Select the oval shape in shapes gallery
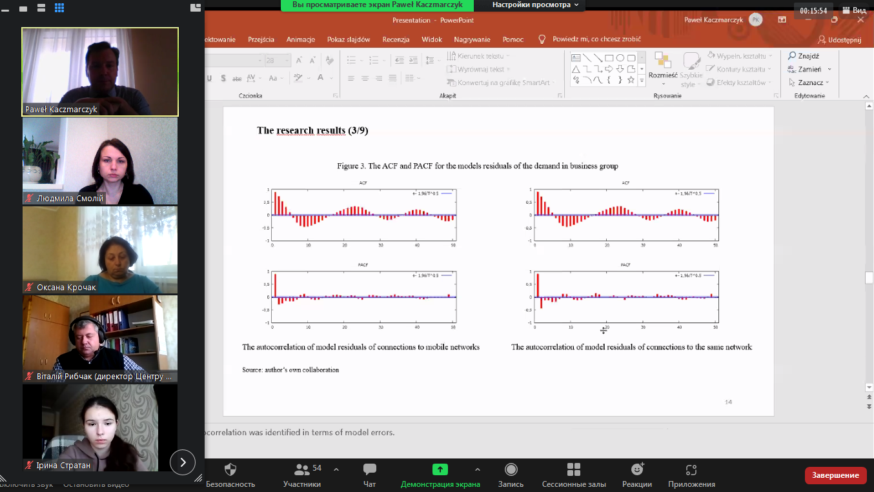 pos(620,57)
